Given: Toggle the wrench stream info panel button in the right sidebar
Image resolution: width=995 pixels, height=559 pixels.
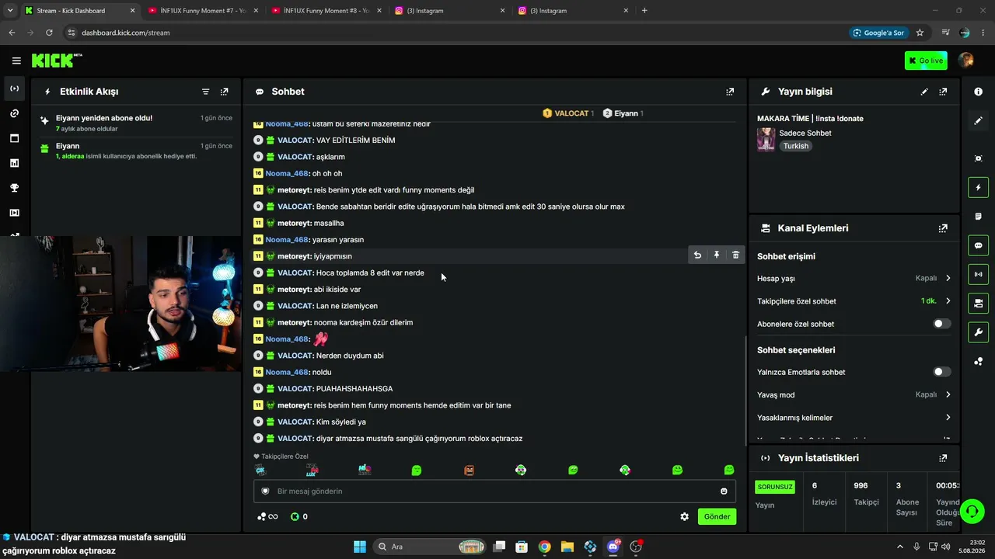Looking at the screenshot, I should (978, 332).
